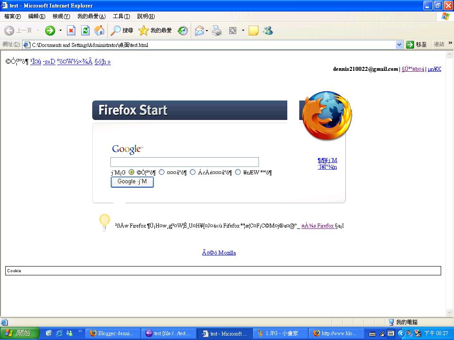The width and height of the screenshot is (454, 340).
Task: Open dropdown arrow beside gray square icon
Action: [243, 31]
